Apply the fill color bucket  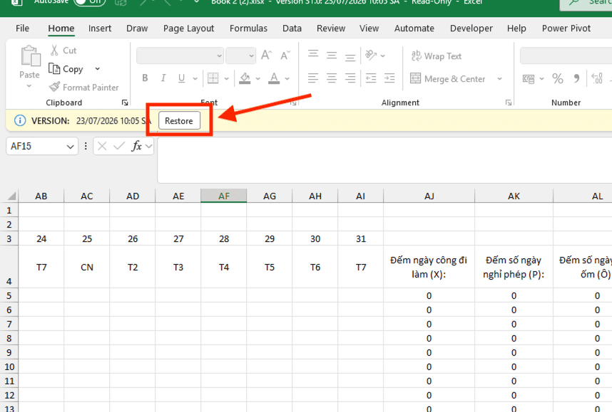245,78
